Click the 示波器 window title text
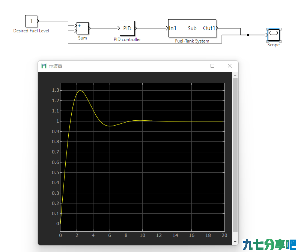Image resolution: width=298 pixels, height=252 pixels. [56, 66]
